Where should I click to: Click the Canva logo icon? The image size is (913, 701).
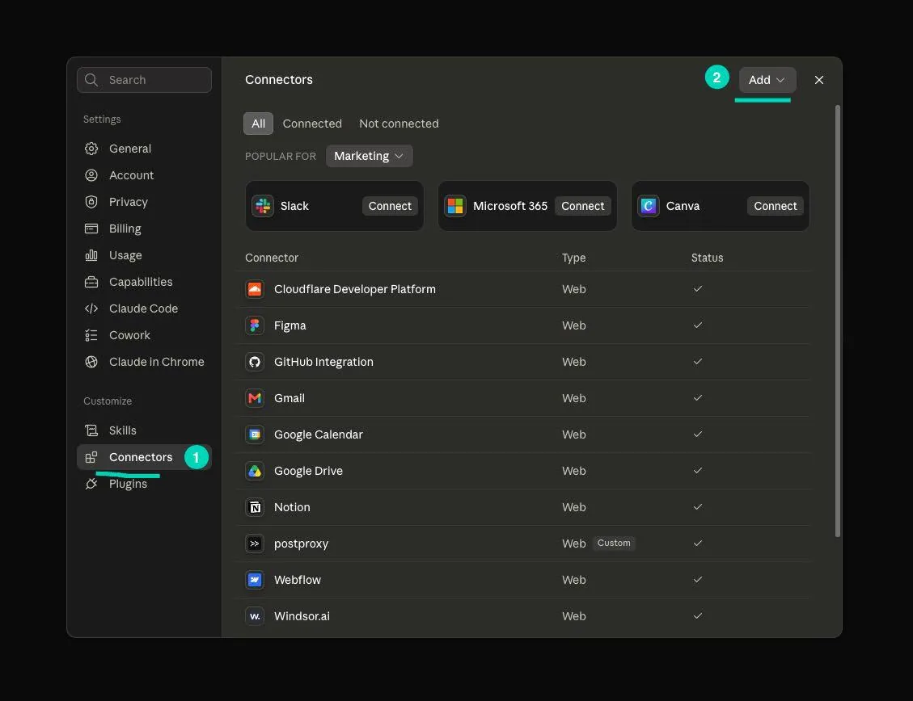pos(648,206)
